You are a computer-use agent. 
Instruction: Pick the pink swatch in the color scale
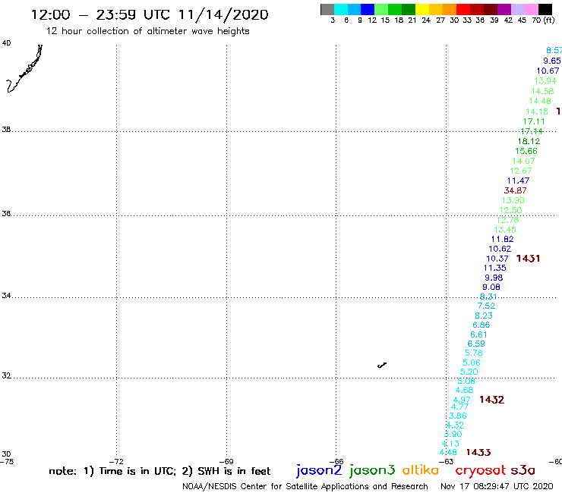531,9
